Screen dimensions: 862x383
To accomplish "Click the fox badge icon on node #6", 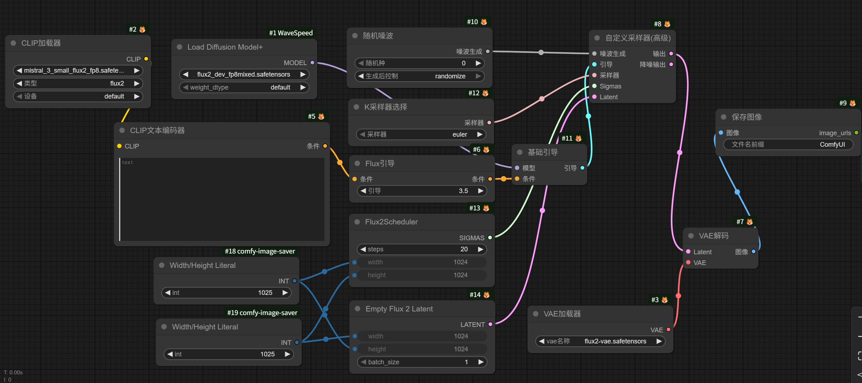I will [x=486, y=150].
